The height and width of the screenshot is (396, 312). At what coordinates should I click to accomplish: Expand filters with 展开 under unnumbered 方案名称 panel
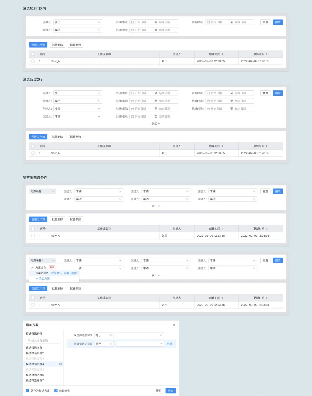[x=156, y=206]
